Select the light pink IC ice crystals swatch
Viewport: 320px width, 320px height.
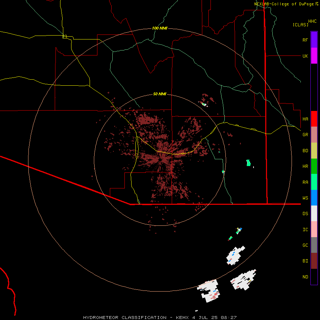point(314,229)
